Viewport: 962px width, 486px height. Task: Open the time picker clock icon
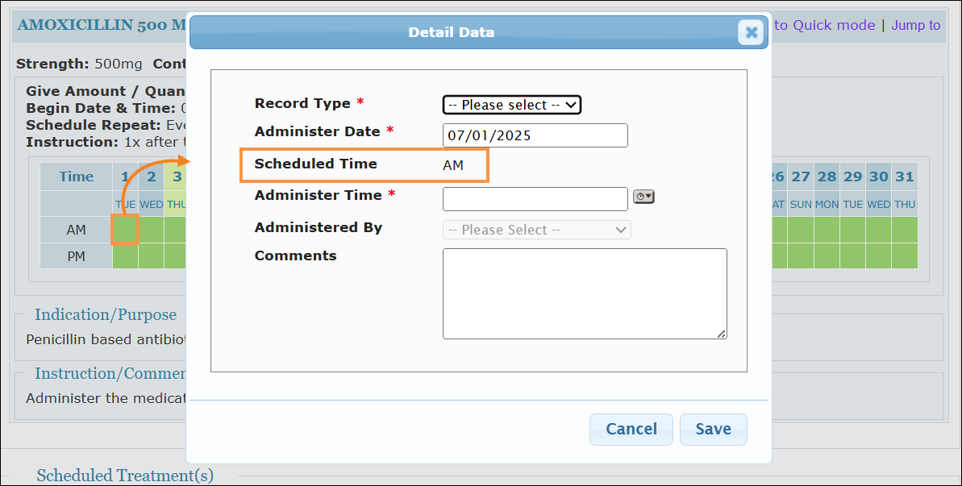tap(643, 197)
